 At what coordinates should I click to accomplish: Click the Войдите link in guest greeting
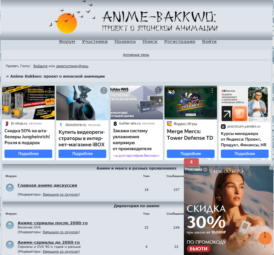click(x=40, y=66)
